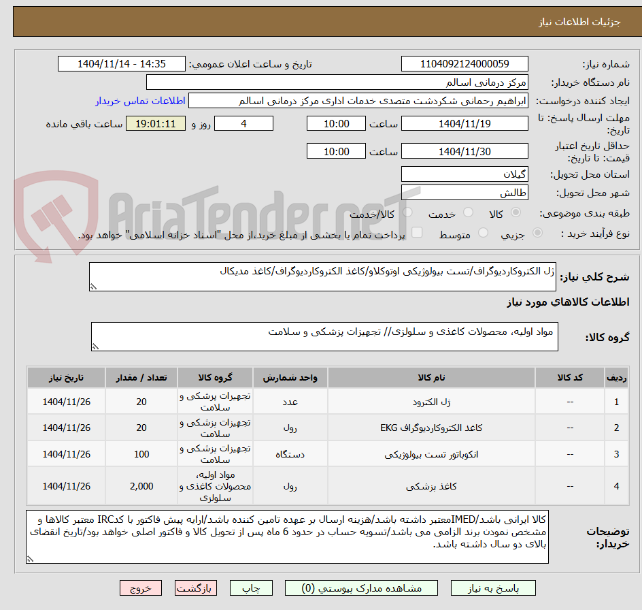Viewport: 642px width, 610px height.
Task: Click the province field 'گیلان'
Action: [x=464, y=174]
